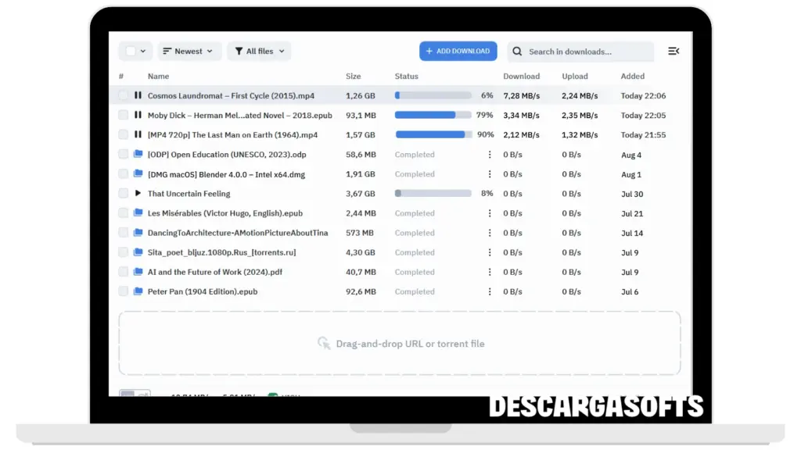Sort by the Added column header
Viewport: 801px width, 450px height.
point(632,77)
